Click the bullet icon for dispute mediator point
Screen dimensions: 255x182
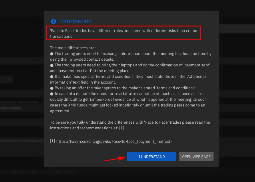coord(52,94)
